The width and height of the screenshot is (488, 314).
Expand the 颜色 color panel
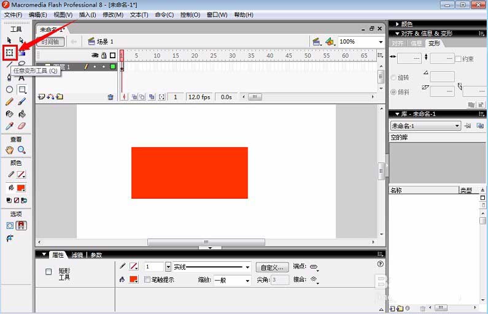[x=404, y=24]
